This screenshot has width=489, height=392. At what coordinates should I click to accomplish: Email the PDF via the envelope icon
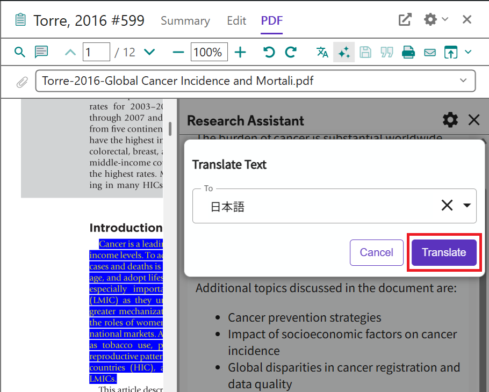[x=430, y=52]
